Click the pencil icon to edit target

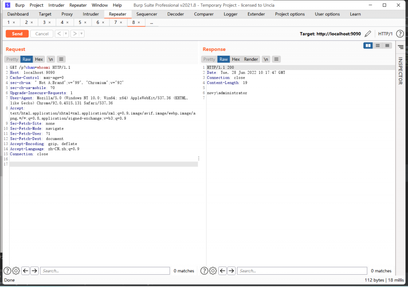click(368, 34)
